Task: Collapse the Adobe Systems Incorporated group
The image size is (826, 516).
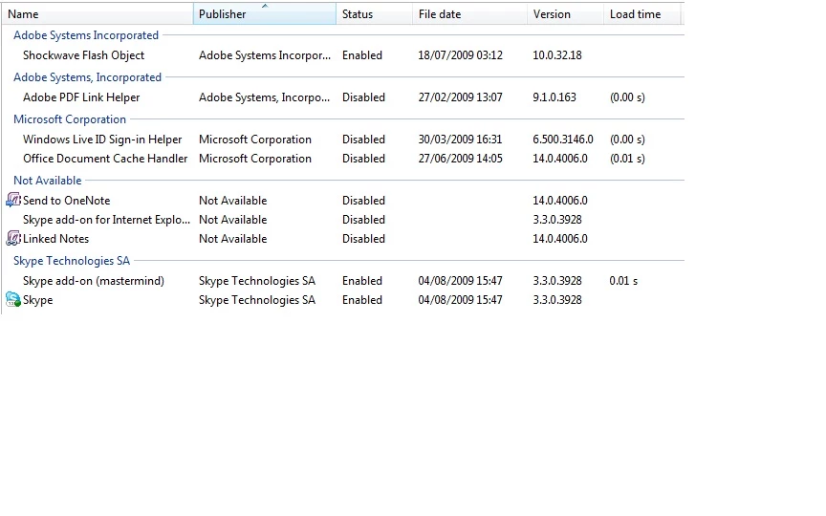Action: (86, 35)
